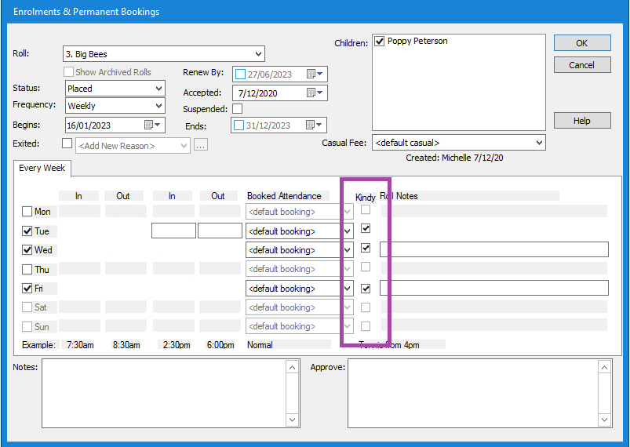630x447 pixels.
Task: Click the Wednesday Roll Notes field
Action: [x=493, y=250]
